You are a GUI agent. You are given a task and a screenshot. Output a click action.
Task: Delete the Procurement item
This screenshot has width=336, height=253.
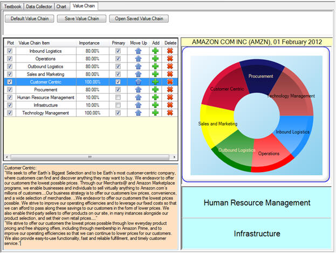(x=170, y=90)
